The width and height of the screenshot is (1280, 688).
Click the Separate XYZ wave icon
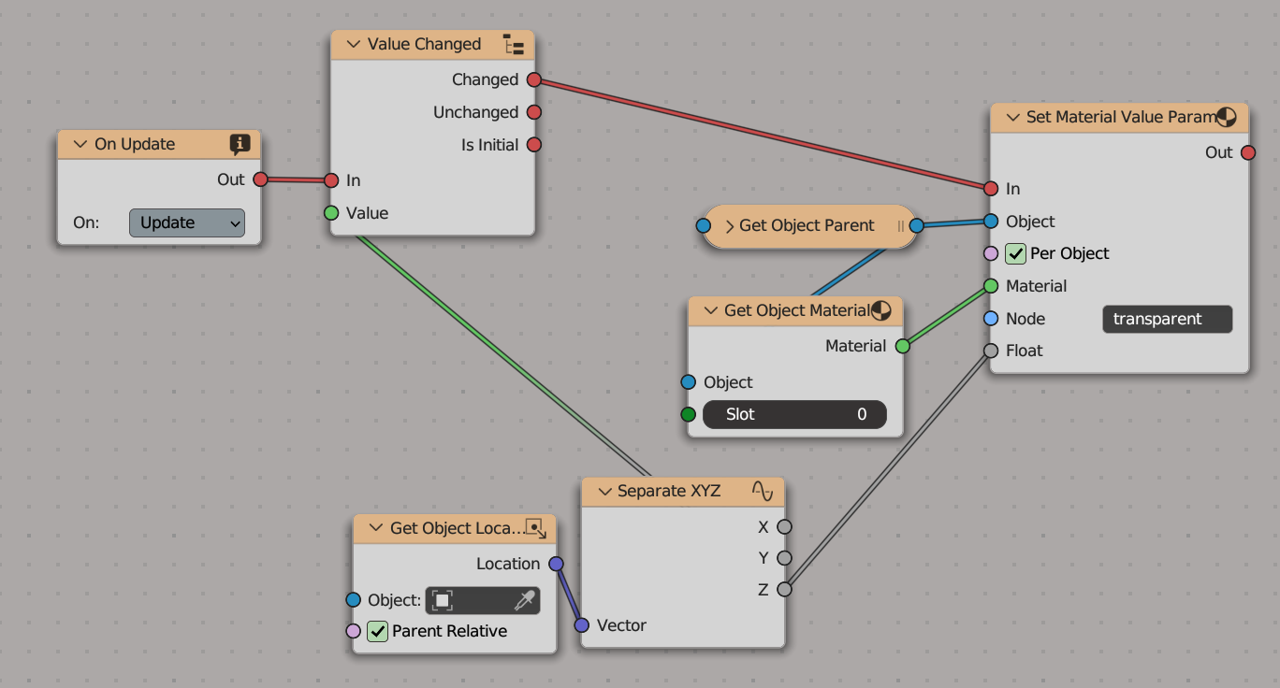[x=763, y=491]
